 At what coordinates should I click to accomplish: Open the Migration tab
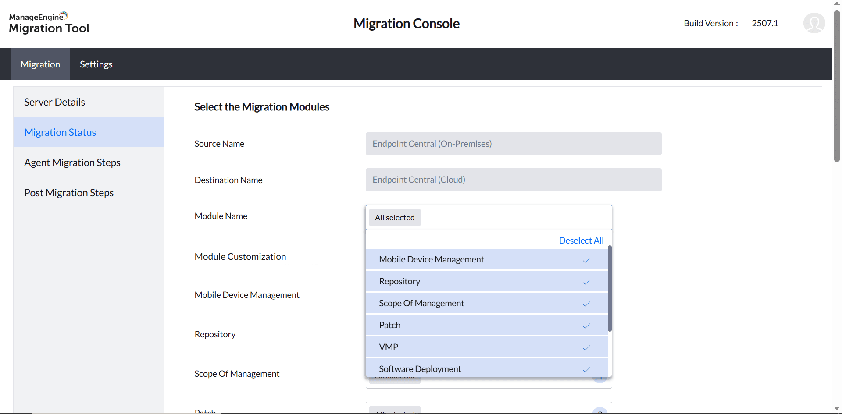(x=40, y=64)
